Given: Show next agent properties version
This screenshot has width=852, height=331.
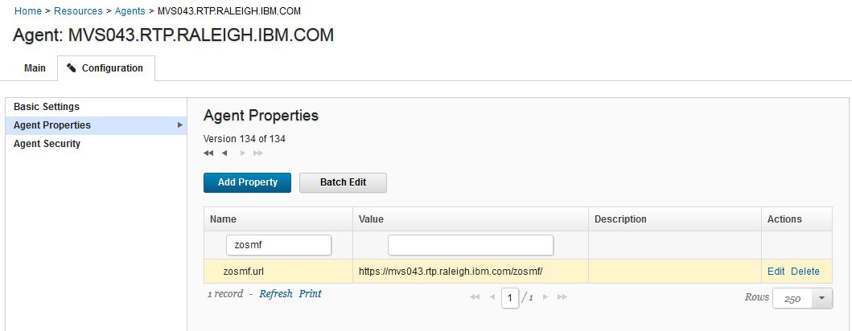Looking at the screenshot, I should (243, 153).
